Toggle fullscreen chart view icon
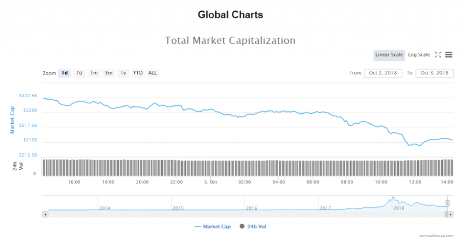Image resolution: width=464 pixels, height=242 pixels. coord(438,55)
